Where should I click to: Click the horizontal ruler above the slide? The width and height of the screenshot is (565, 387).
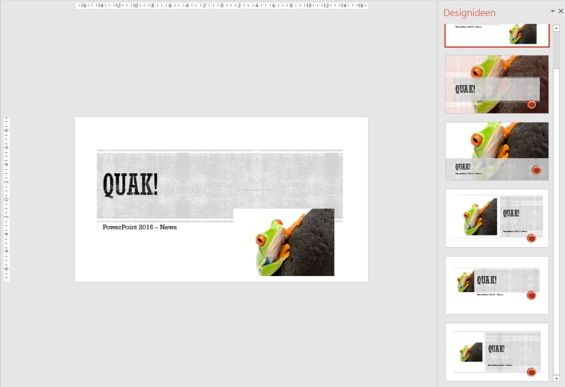click(222, 5)
